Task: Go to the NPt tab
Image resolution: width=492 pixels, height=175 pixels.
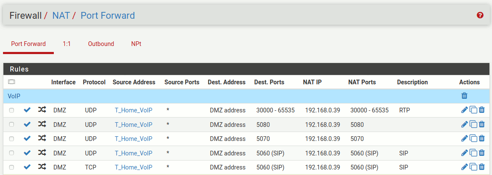Action: click(136, 44)
